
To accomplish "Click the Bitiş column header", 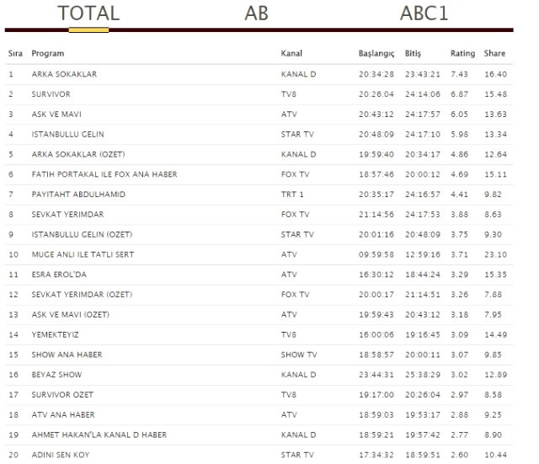I will 413,53.
